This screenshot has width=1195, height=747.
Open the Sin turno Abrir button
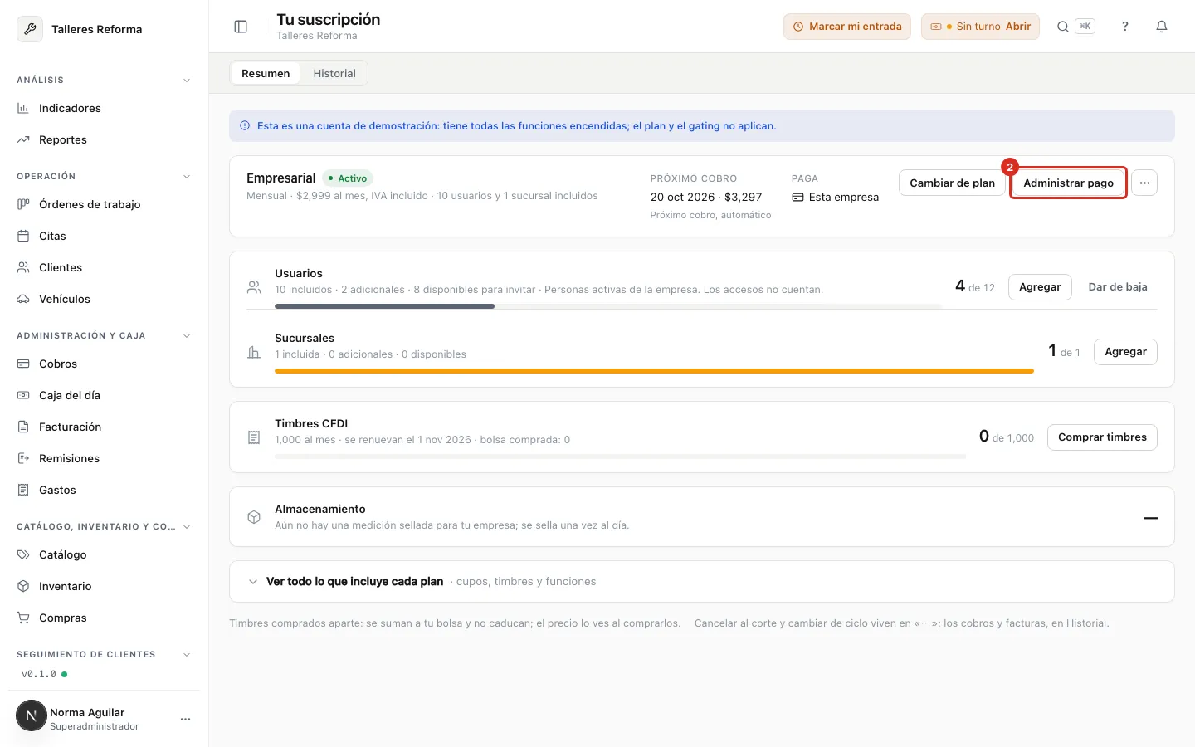[x=980, y=27]
